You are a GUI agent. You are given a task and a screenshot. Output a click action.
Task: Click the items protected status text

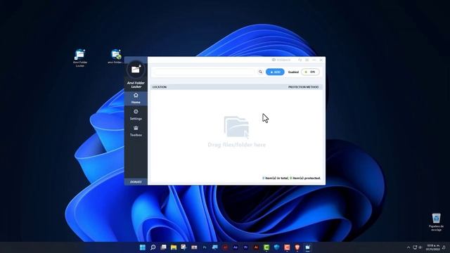point(291,178)
